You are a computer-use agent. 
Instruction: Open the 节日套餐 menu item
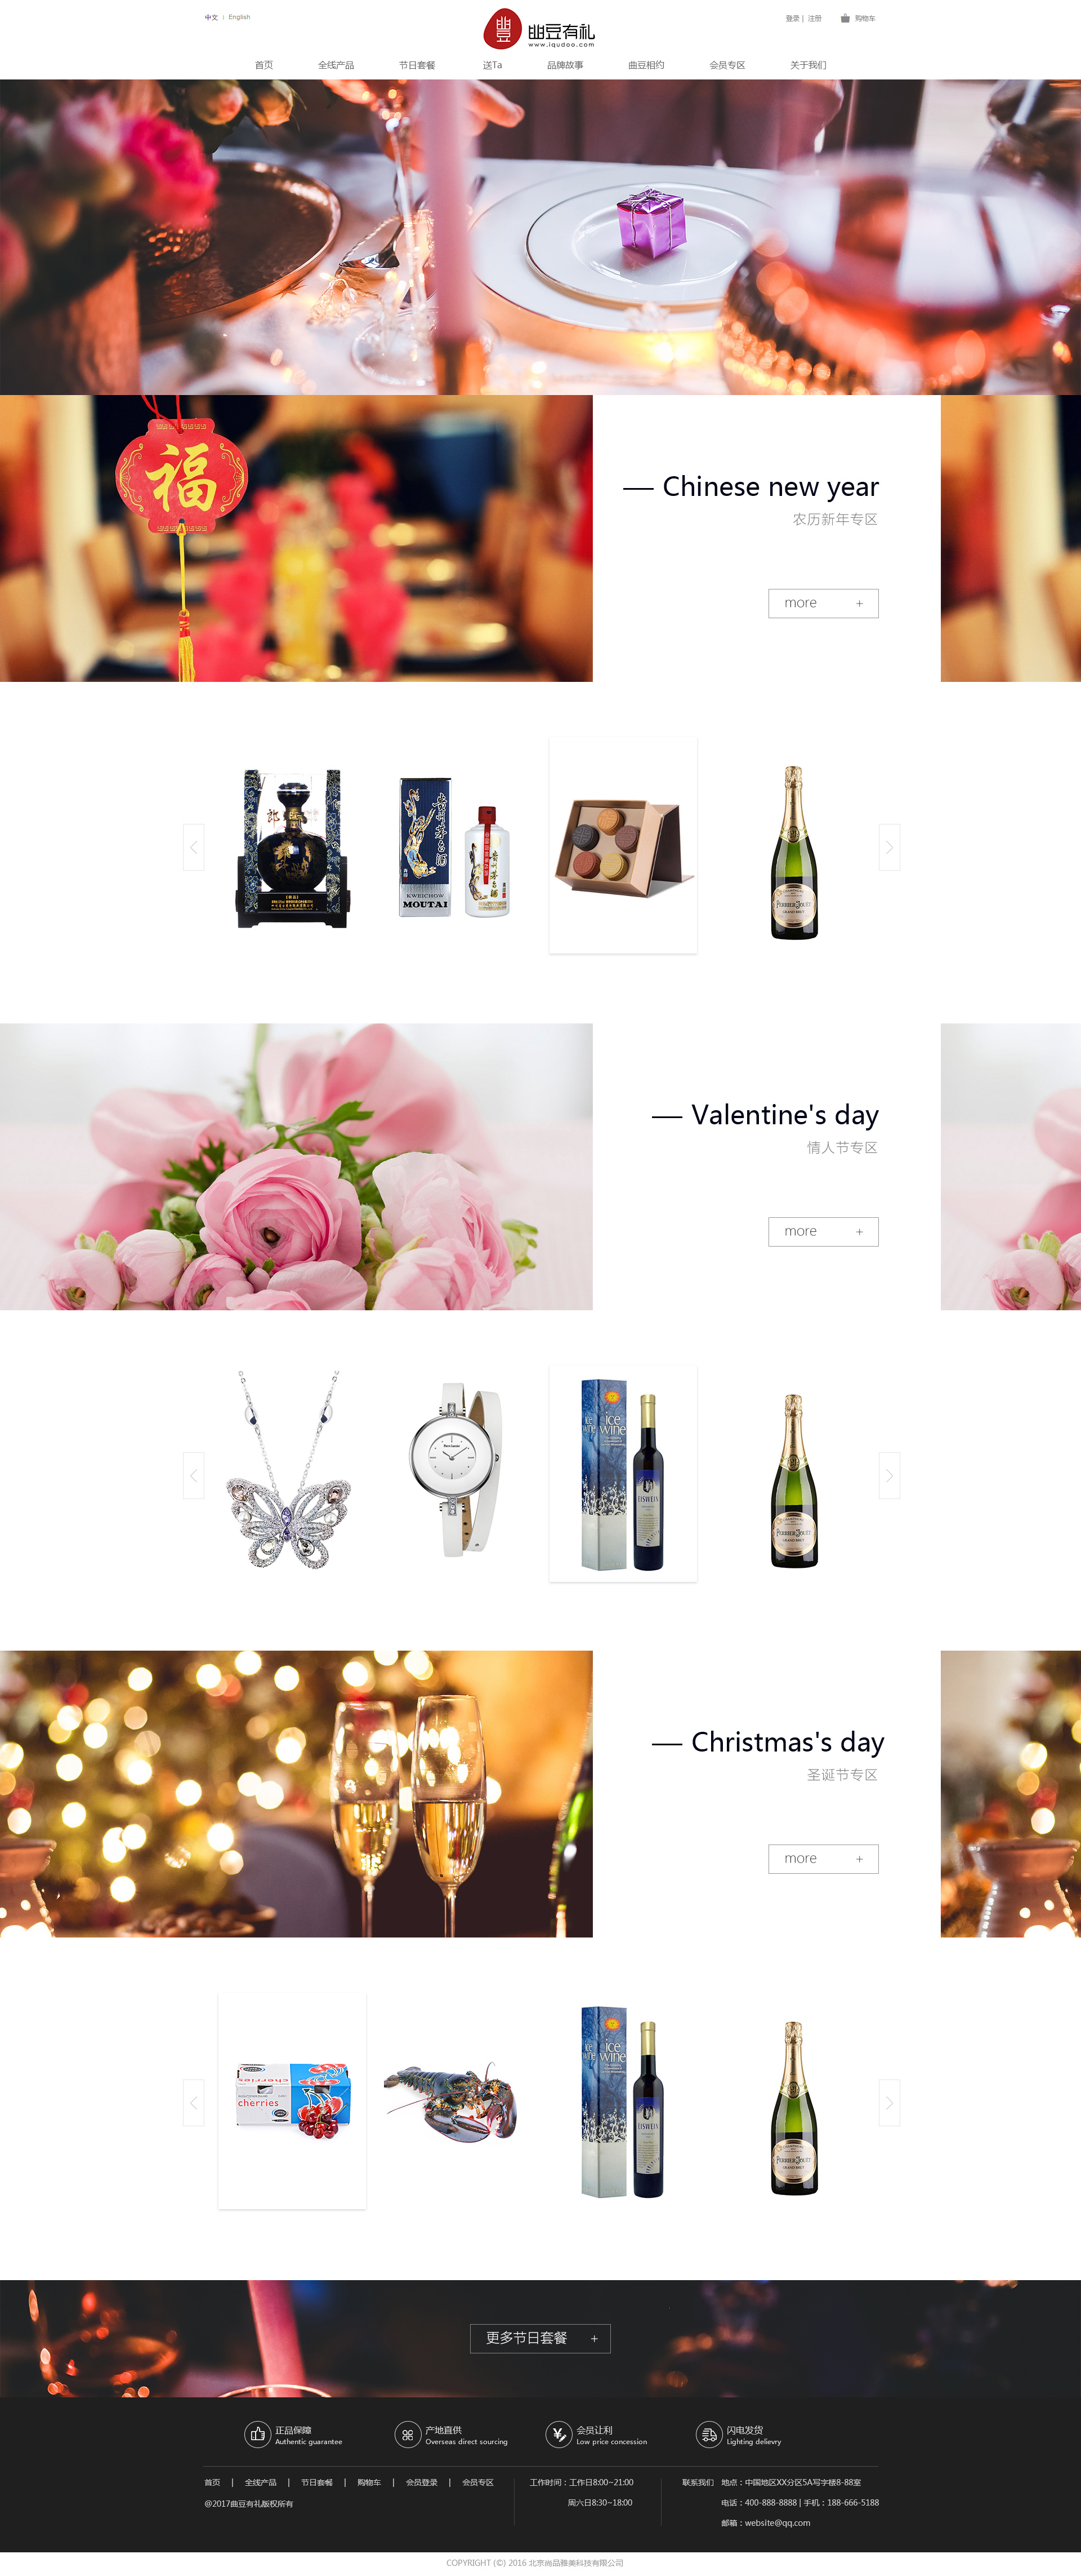[x=417, y=65]
